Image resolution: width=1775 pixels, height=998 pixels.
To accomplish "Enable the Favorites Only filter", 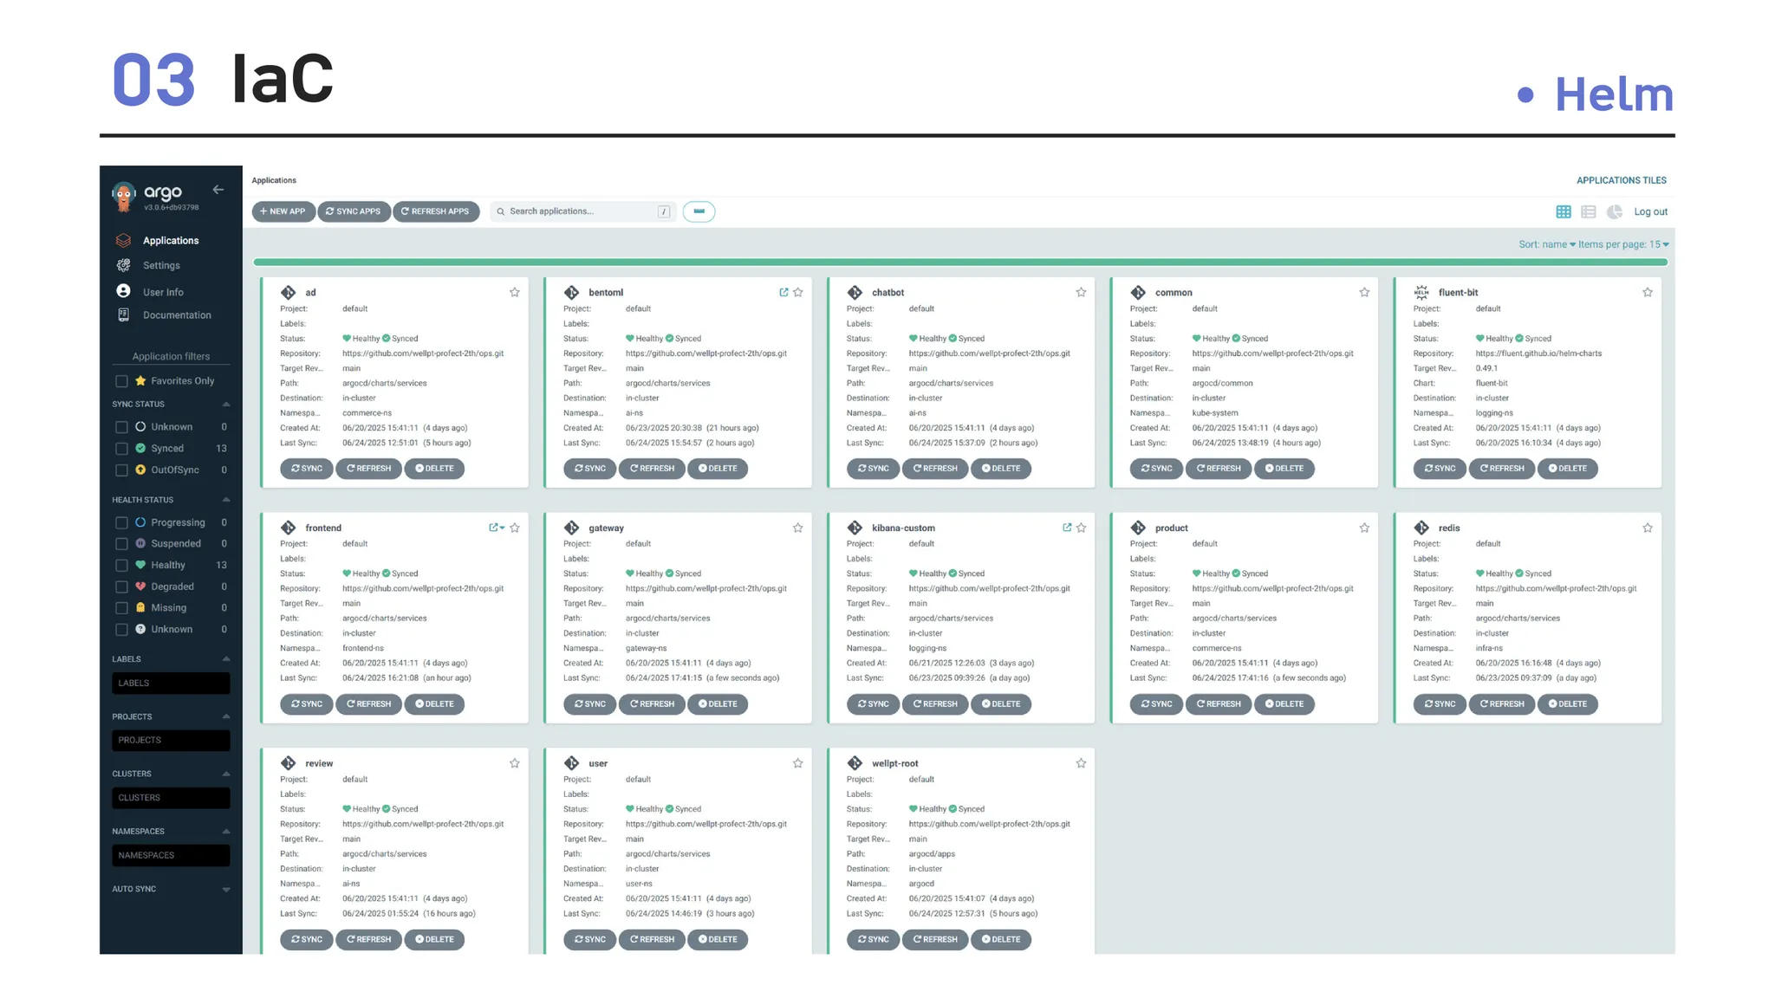I will point(121,381).
